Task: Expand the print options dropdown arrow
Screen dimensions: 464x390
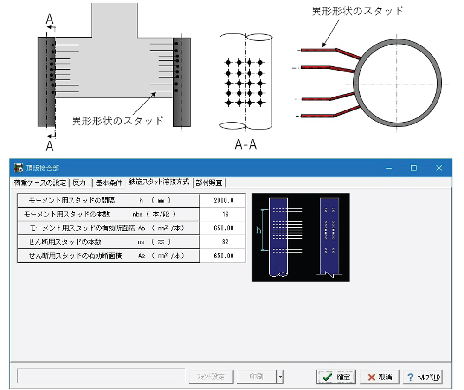Action: (x=280, y=377)
